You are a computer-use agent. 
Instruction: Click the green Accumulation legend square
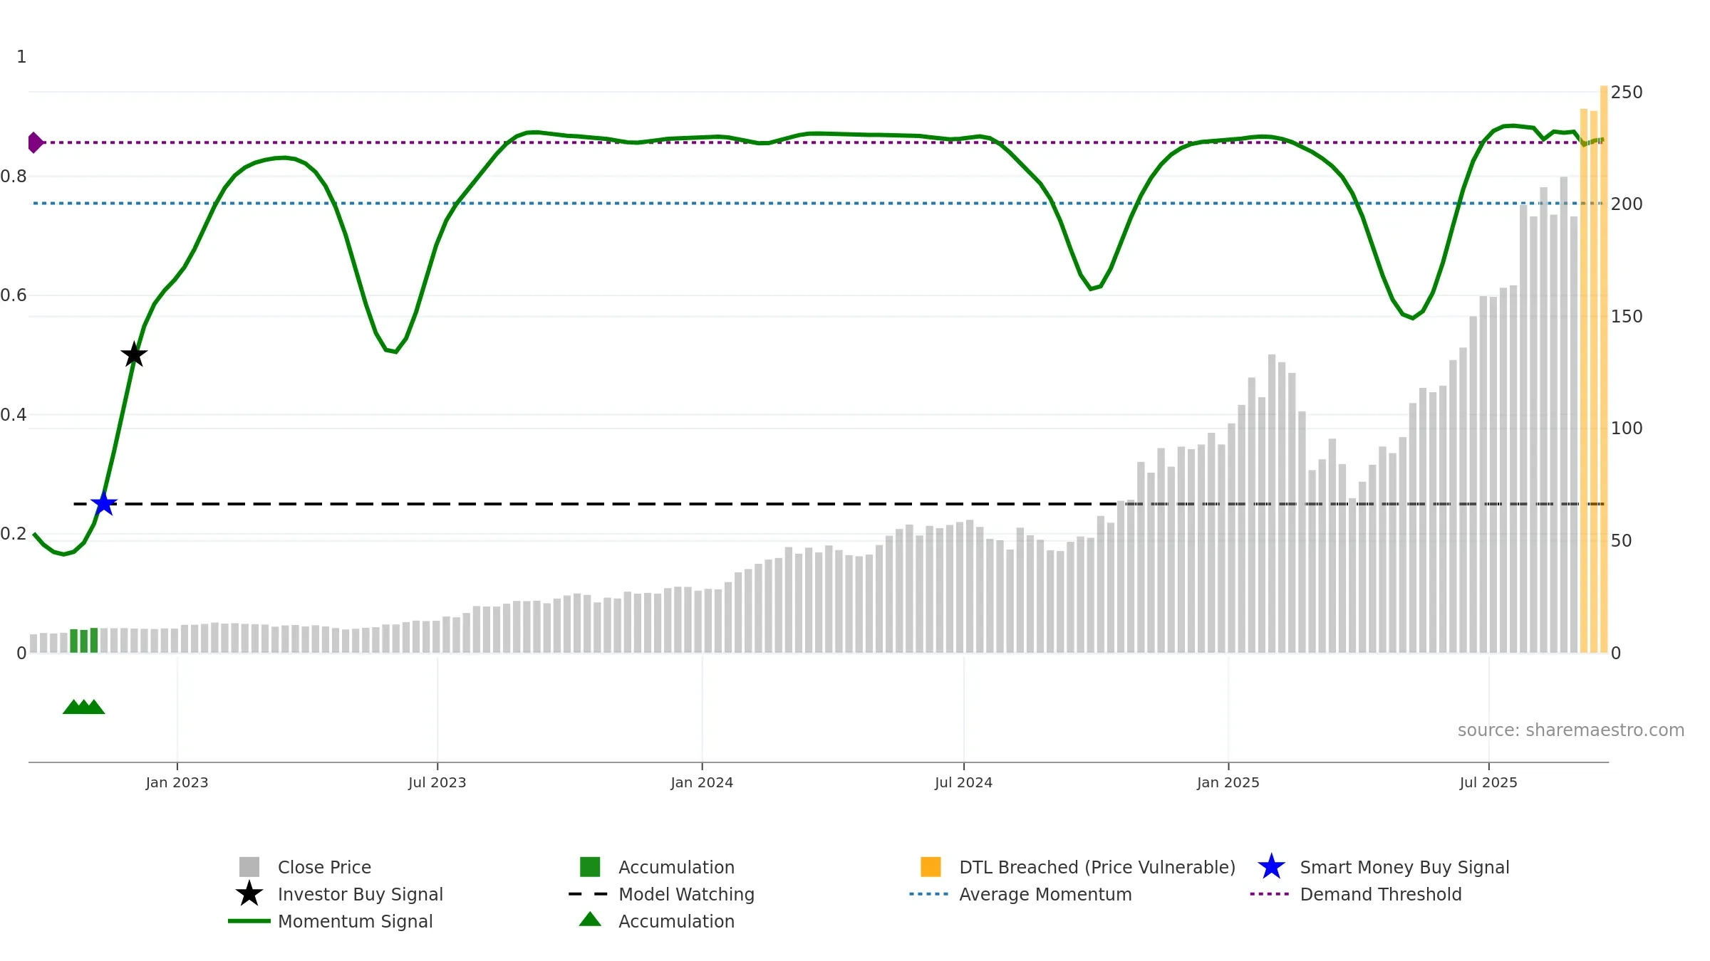(590, 867)
